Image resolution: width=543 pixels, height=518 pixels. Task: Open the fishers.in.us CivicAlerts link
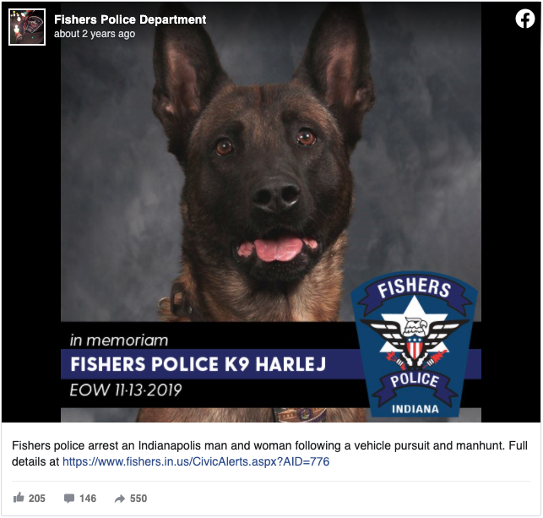(x=196, y=461)
